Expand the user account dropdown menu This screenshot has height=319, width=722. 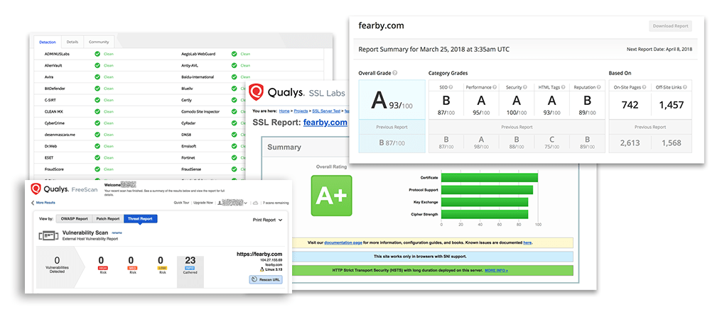pyautogui.click(x=246, y=203)
